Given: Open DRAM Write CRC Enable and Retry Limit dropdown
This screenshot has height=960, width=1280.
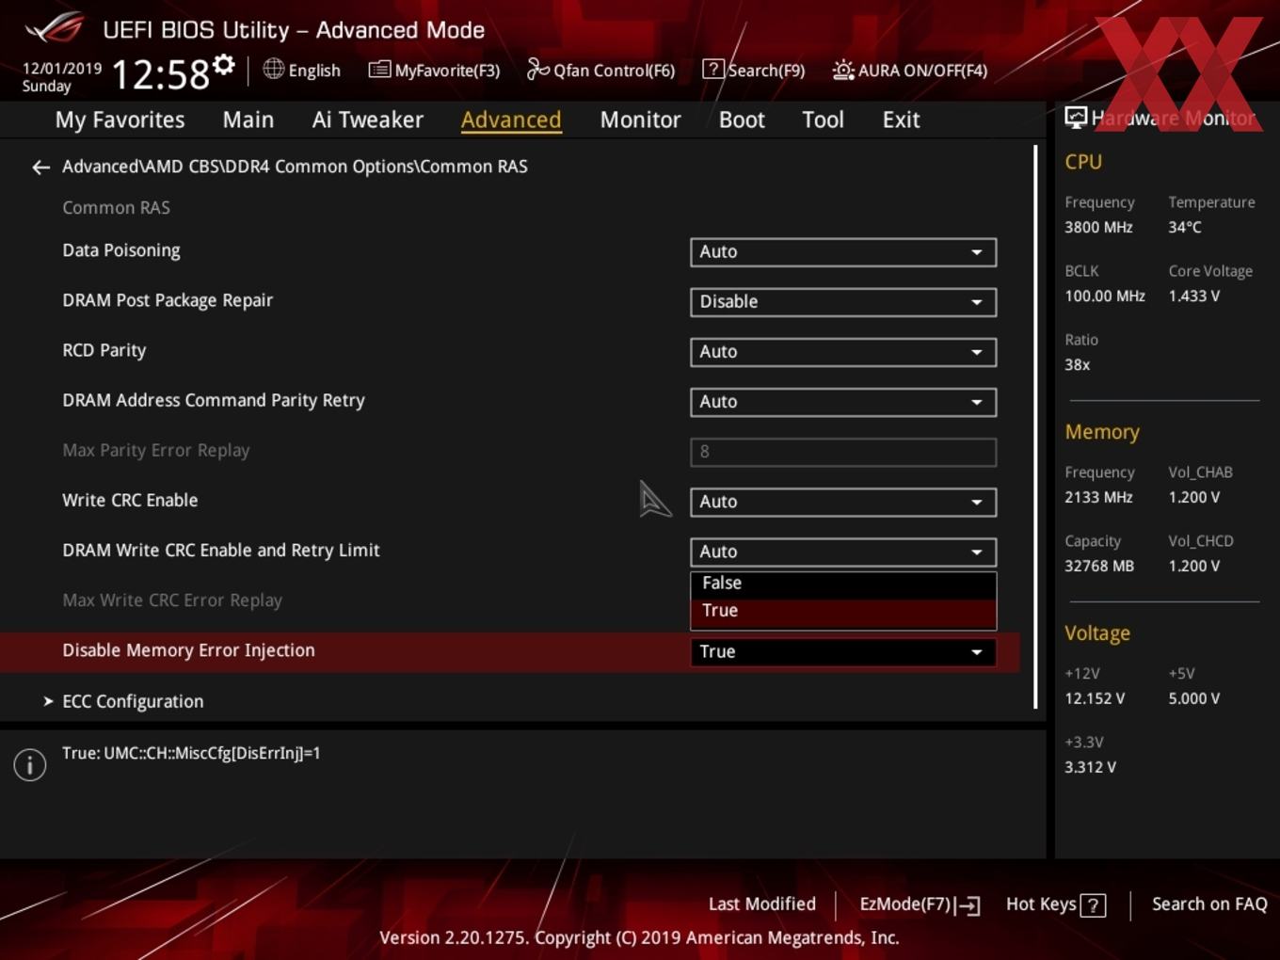Looking at the screenshot, I should coord(843,552).
